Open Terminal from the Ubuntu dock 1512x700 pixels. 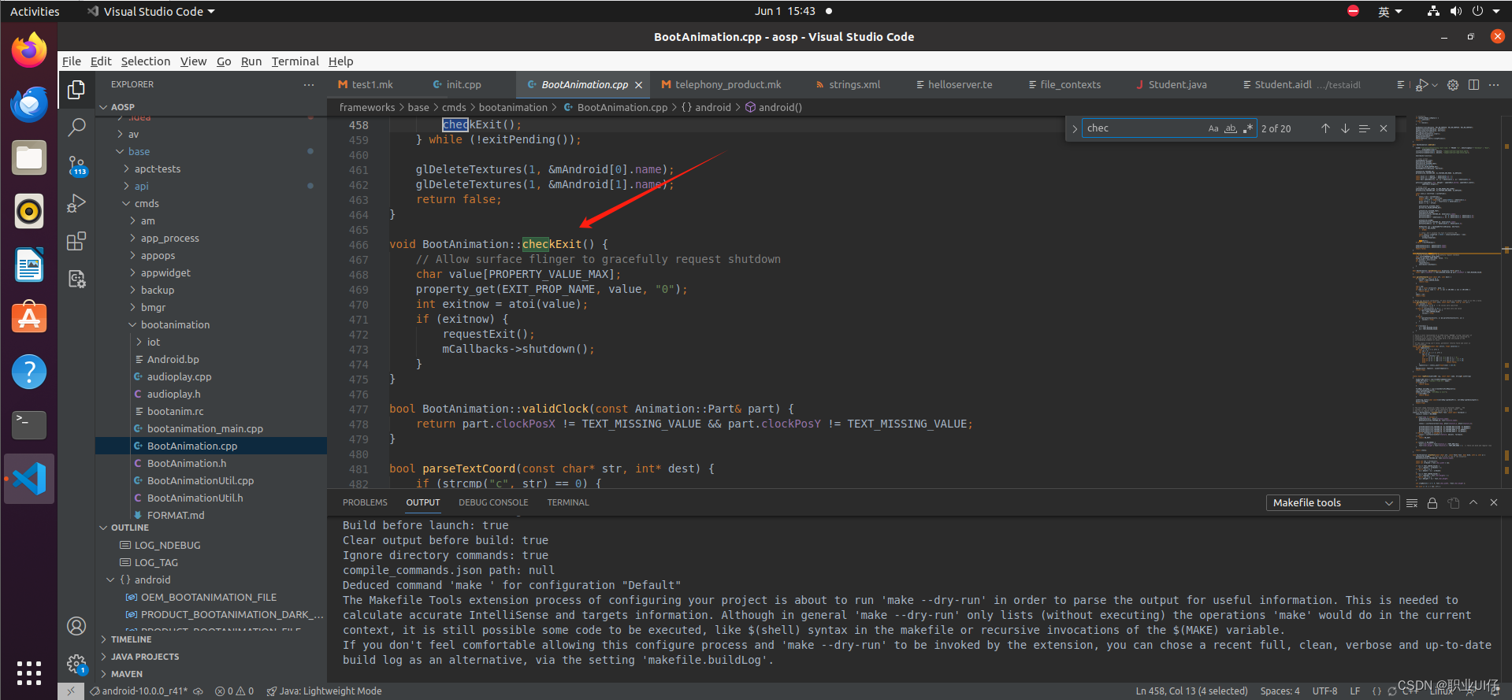(29, 425)
